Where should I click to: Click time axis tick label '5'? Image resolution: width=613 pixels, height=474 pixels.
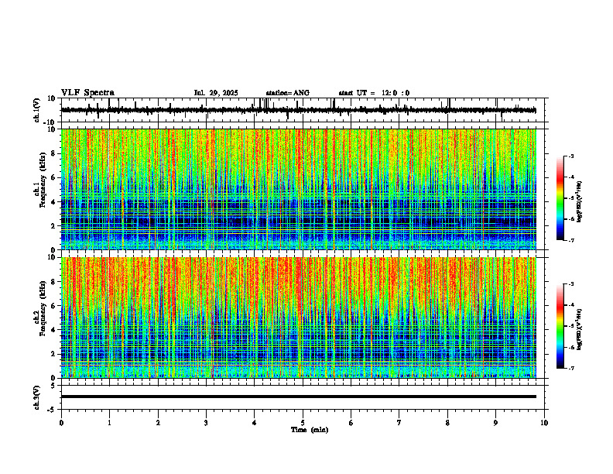click(x=303, y=423)
